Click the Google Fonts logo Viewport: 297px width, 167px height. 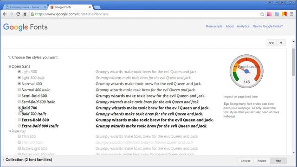(x=25, y=27)
